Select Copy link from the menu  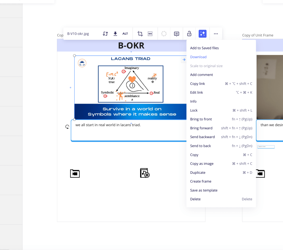coord(221,84)
